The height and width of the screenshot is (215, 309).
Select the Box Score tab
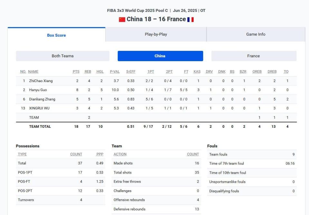click(x=56, y=35)
